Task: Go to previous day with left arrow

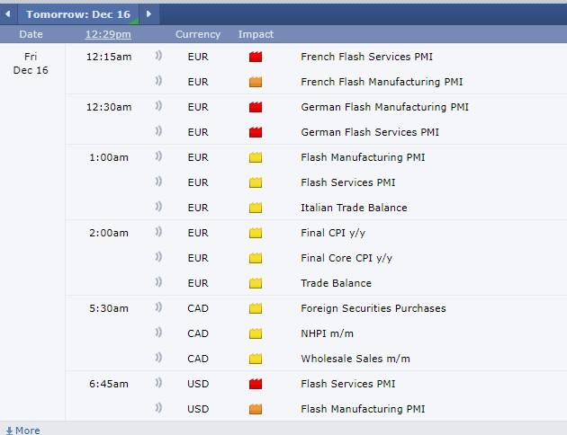Action: pyautogui.click(x=8, y=14)
